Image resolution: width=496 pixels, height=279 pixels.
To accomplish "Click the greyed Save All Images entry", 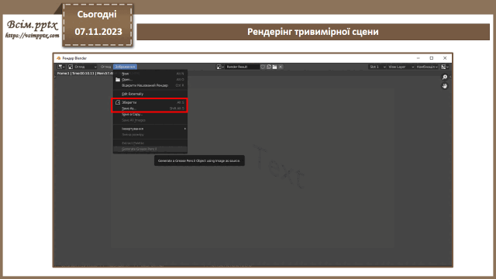I will pos(150,120).
